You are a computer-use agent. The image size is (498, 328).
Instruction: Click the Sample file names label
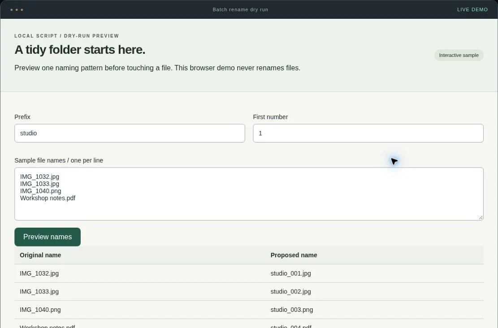[x=59, y=160]
